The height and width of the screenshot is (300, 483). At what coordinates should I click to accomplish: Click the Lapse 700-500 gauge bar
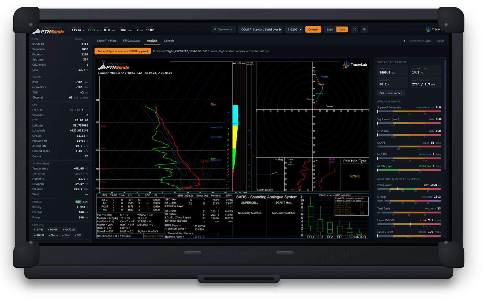click(x=409, y=224)
